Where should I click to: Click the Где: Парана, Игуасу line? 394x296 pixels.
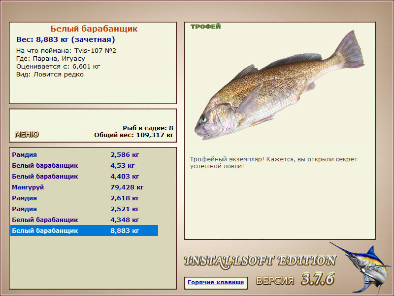[x=51, y=59]
